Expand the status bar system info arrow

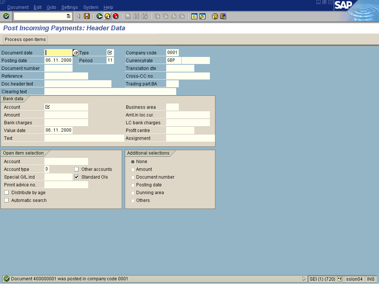point(304,279)
